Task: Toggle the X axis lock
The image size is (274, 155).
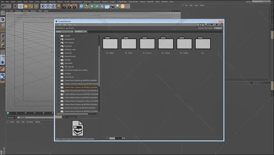Action: pyautogui.click(x=43, y=6)
